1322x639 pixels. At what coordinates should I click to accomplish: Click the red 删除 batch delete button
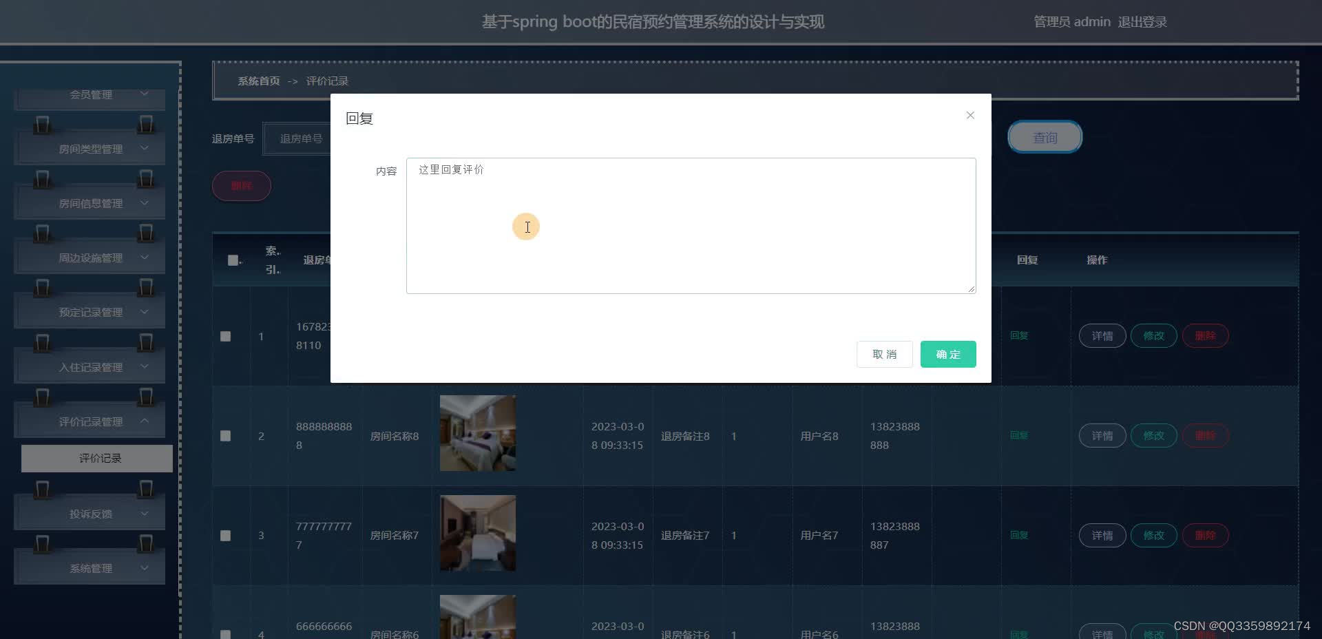[242, 186]
